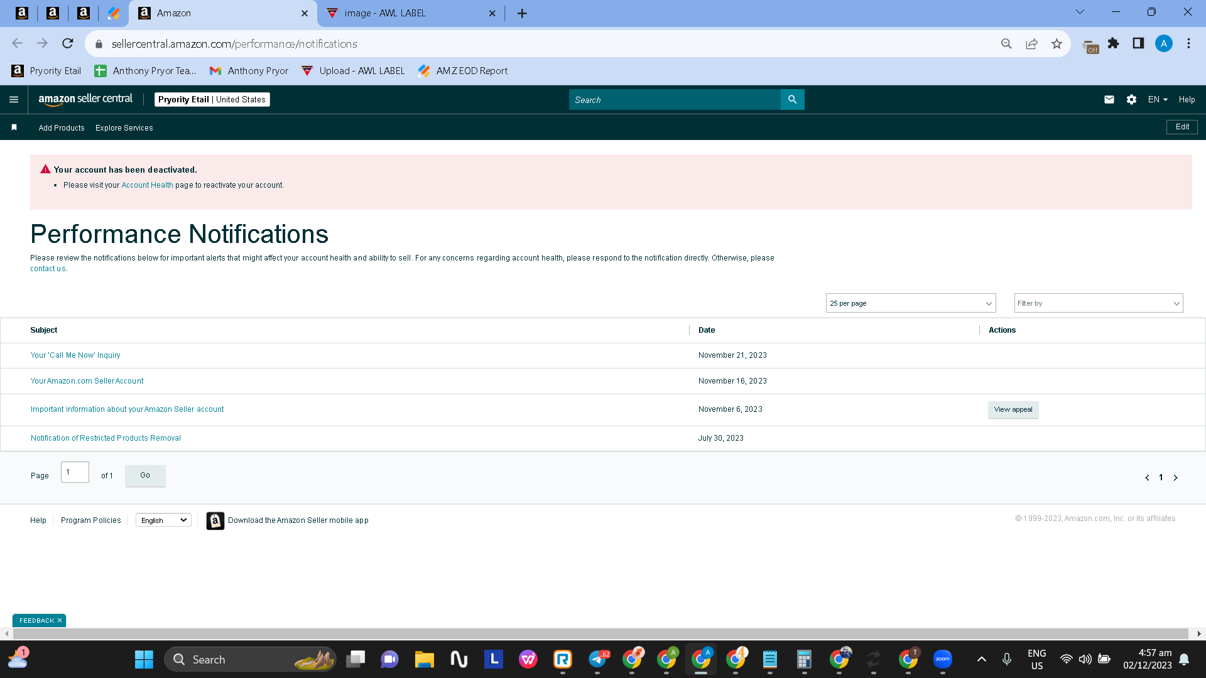Screen dimensions: 1206x678
Task: Go to previous page of notifications
Action: (x=1147, y=478)
